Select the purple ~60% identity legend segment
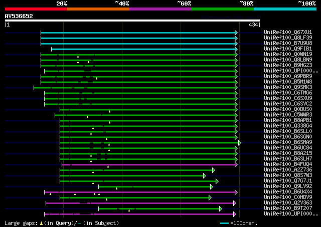This screenshot has width=321, height=227. click(x=160, y=9)
